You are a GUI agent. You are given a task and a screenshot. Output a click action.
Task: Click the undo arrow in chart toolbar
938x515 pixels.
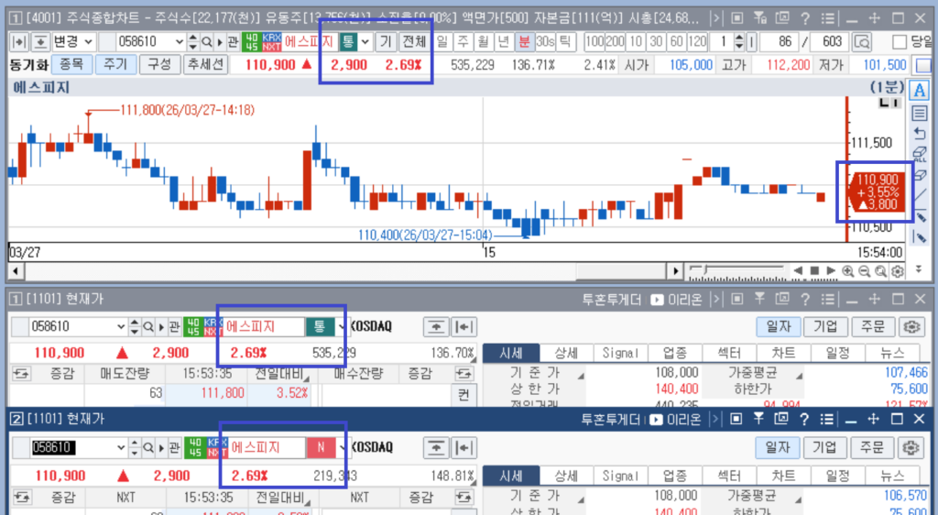click(x=920, y=133)
